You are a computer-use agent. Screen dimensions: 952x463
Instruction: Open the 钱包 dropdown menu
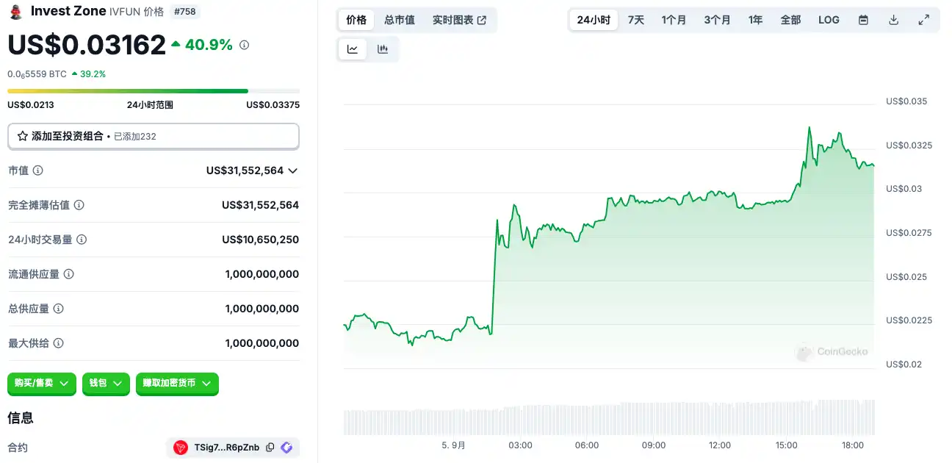coord(106,384)
